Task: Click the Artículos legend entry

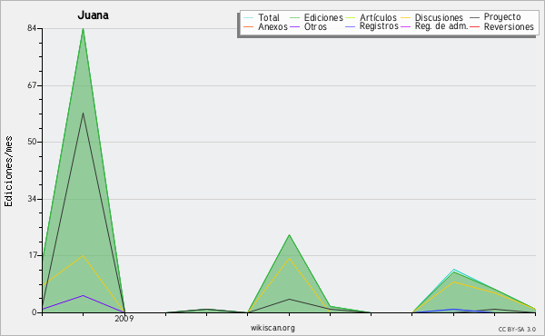Action: click(x=378, y=17)
